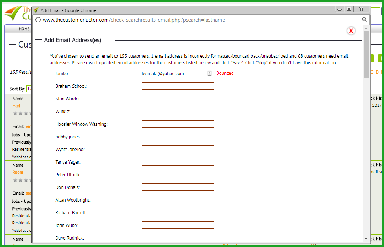Click the John Wubb email field

pos(177,225)
